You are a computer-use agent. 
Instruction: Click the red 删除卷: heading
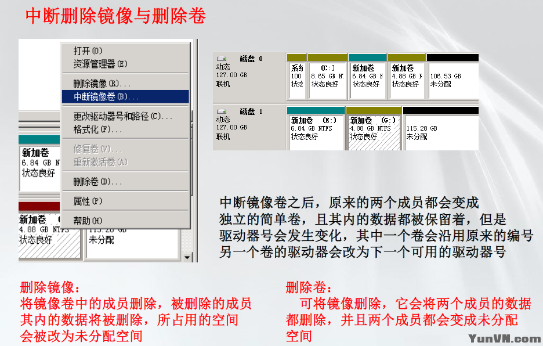click(309, 287)
